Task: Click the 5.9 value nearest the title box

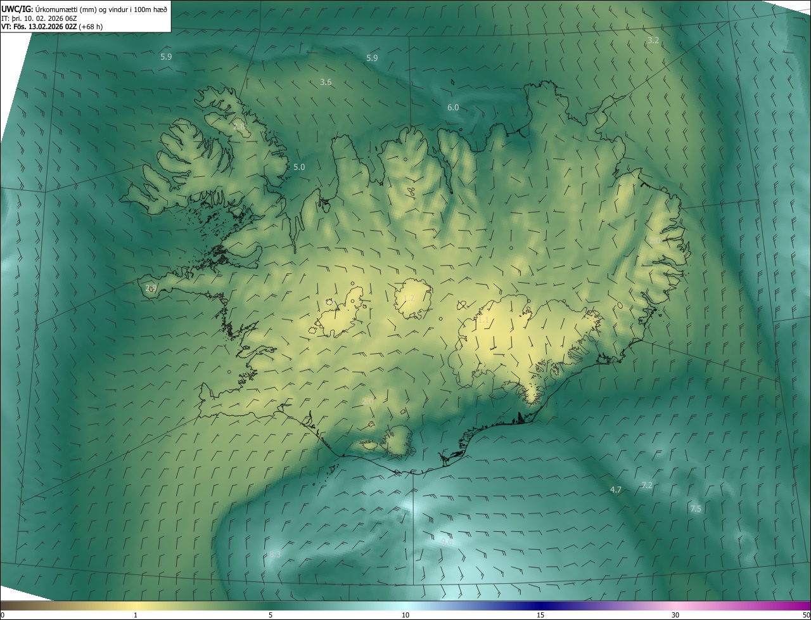Action: [x=166, y=56]
